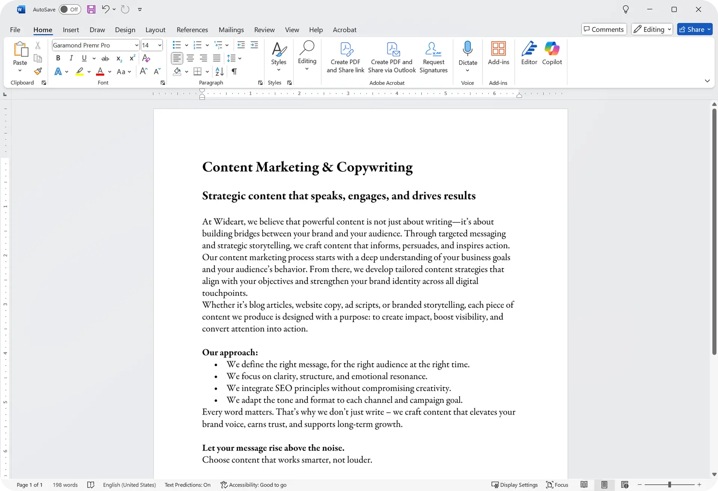Click Request Signatures icon
718x491 pixels.
[433, 58]
